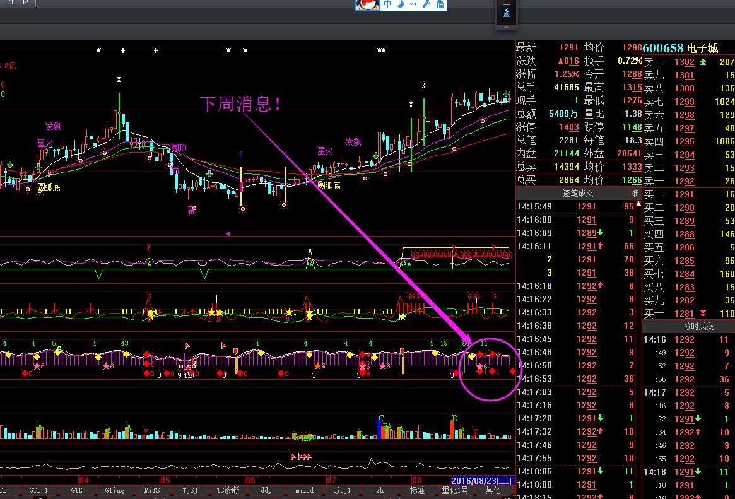This screenshot has height=499, width=735.
Task: Click the green up arrow beside 卖十
Action: tap(703, 62)
